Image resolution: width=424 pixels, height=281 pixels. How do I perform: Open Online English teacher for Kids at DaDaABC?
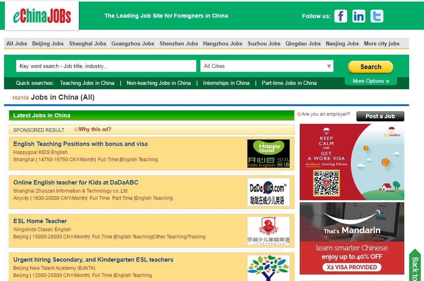pos(76,183)
